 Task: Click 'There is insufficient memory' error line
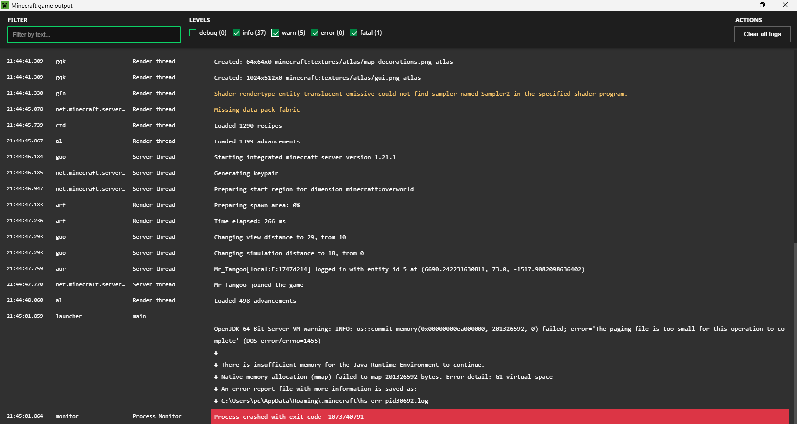(349, 365)
